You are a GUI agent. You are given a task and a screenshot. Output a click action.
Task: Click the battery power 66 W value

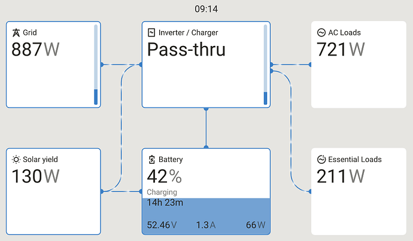(256, 225)
